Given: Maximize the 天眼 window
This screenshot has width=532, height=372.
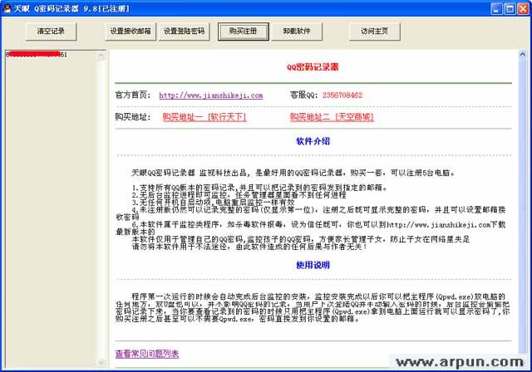Looking at the screenshot, I should (x=510, y=9).
